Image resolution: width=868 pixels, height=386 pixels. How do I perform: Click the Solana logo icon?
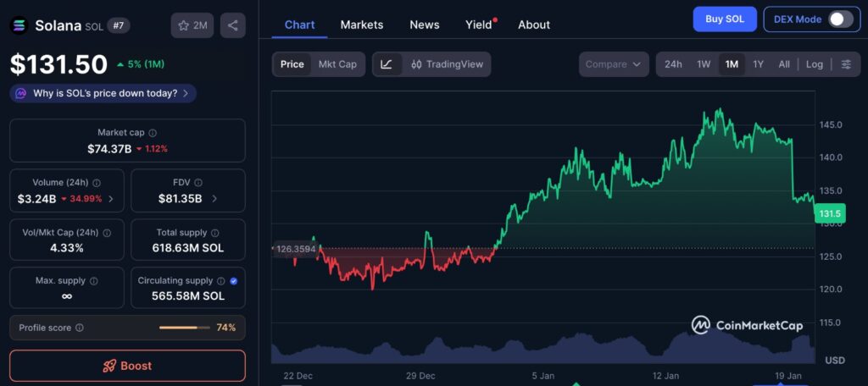click(x=19, y=25)
